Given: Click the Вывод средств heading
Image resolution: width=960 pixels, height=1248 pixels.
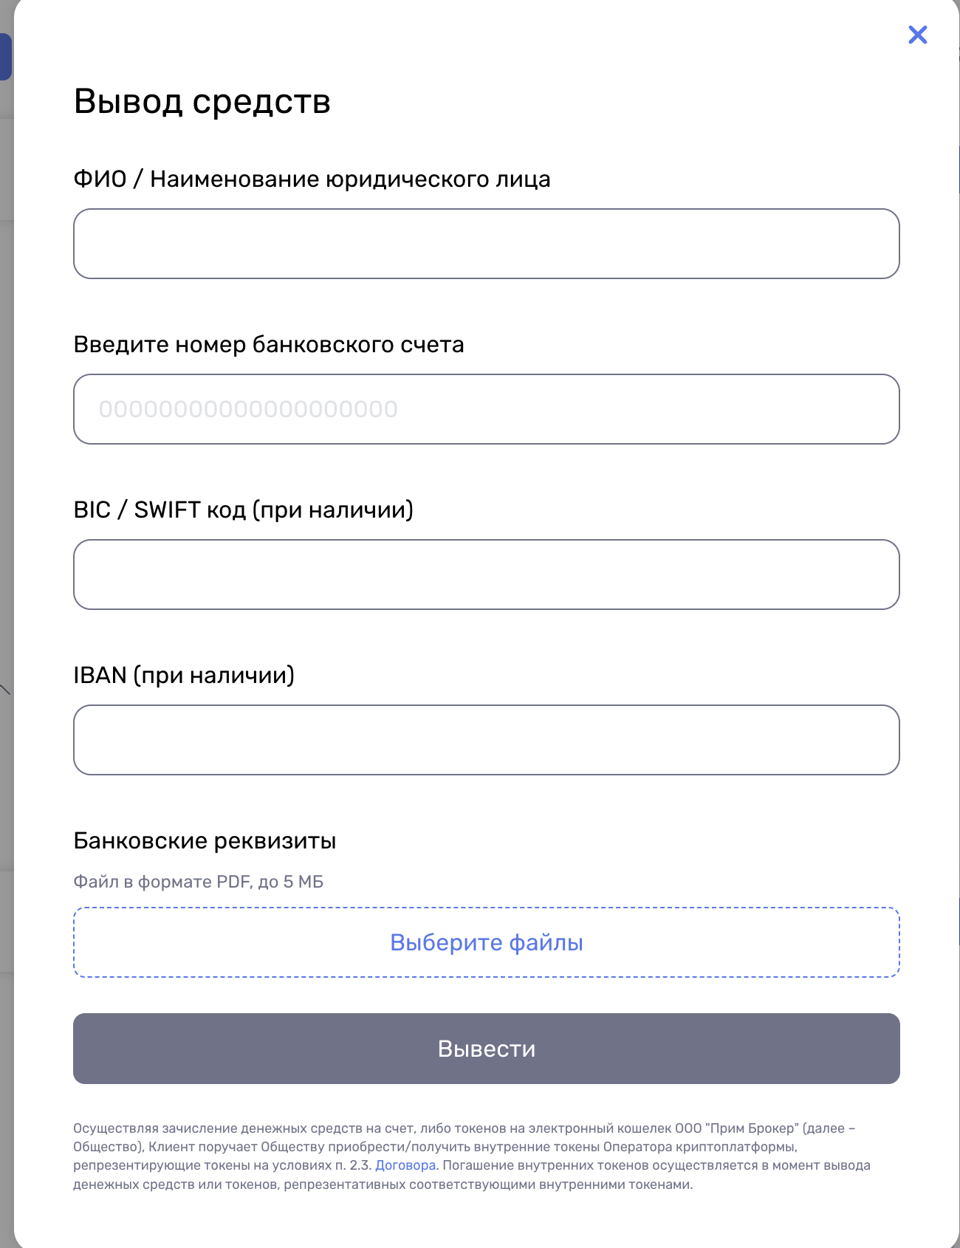Looking at the screenshot, I should (x=202, y=101).
